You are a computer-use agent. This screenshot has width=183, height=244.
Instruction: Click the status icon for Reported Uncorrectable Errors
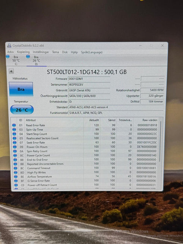tap(15, 164)
